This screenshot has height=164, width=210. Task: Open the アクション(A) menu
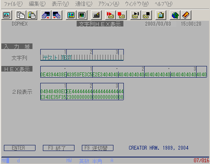tap(109, 4)
